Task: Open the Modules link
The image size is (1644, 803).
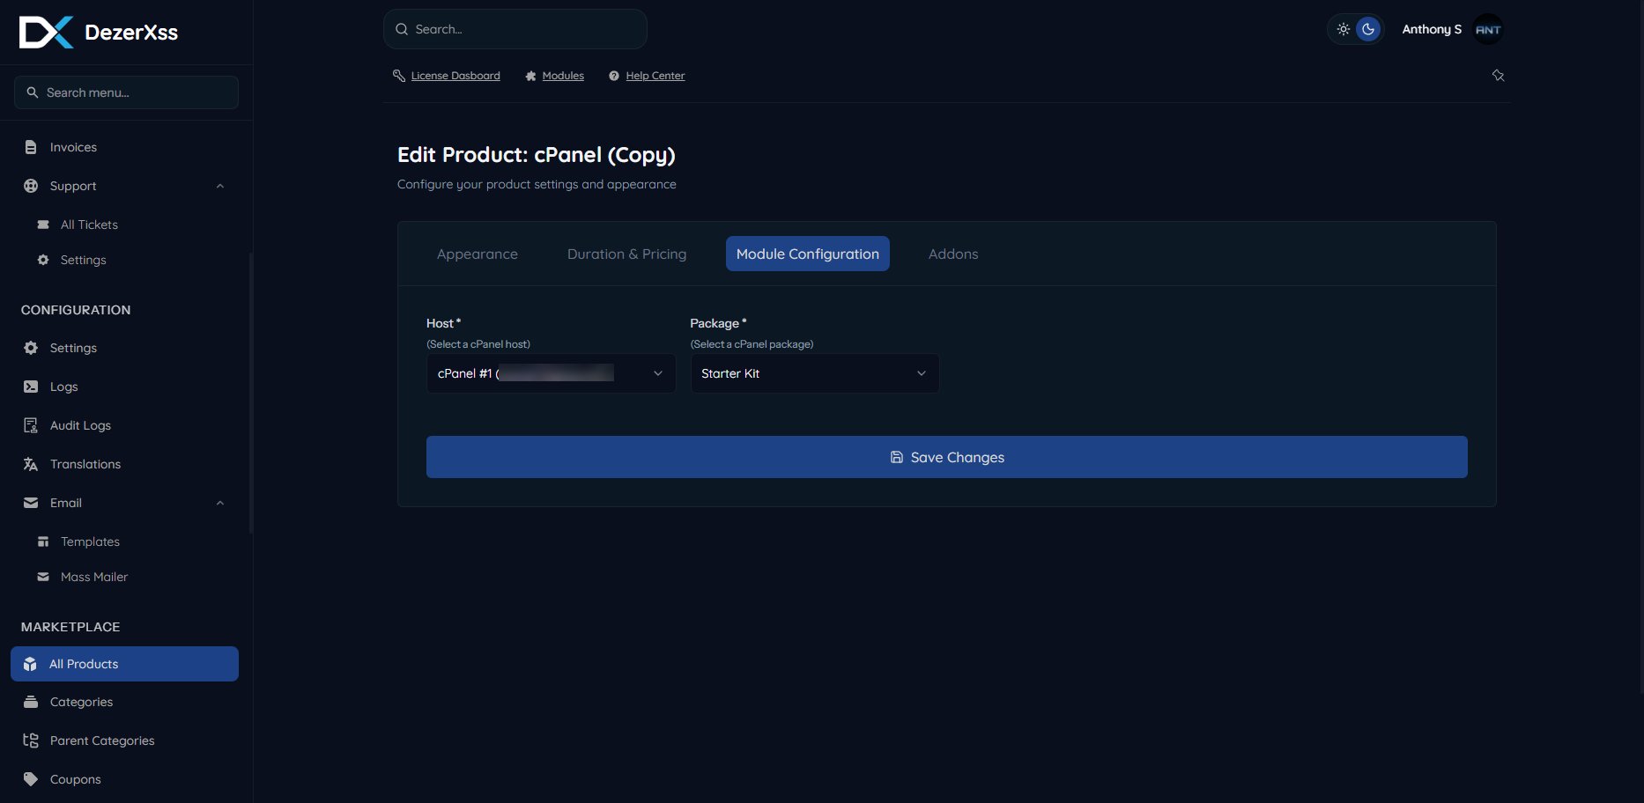Action: tap(563, 76)
